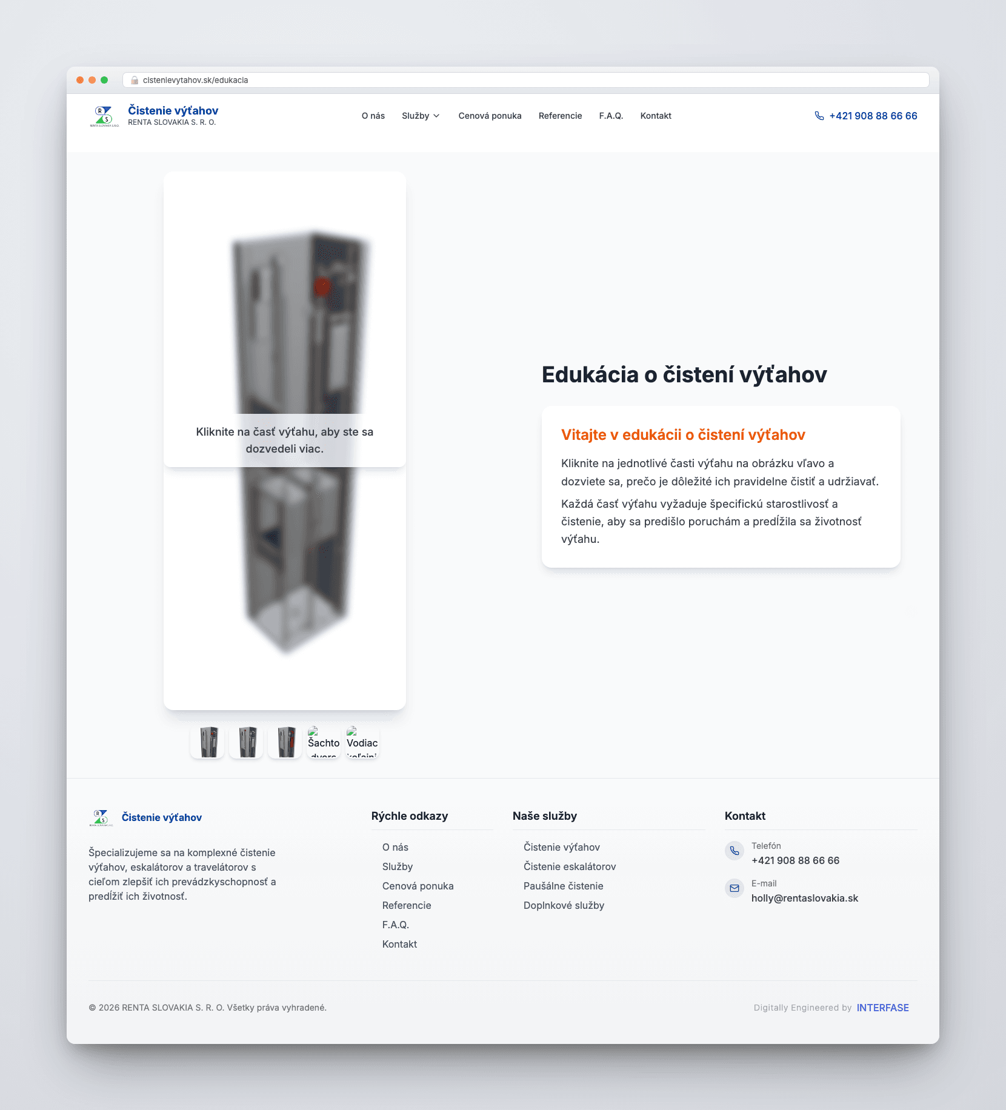This screenshot has width=1006, height=1110.
Task: Click the address bar URL field
Action: point(526,80)
